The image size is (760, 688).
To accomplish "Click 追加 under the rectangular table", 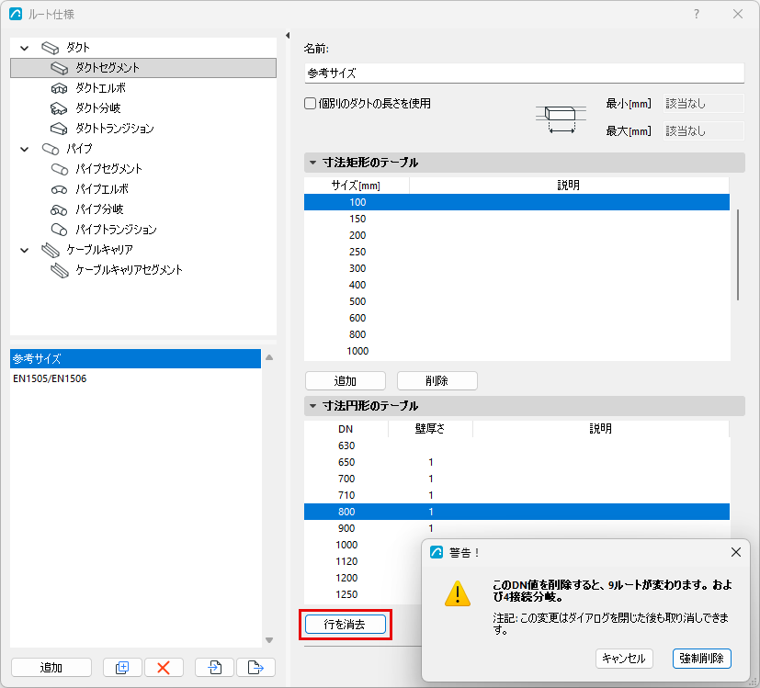I will pyautogui.click(x=346, y=381).
